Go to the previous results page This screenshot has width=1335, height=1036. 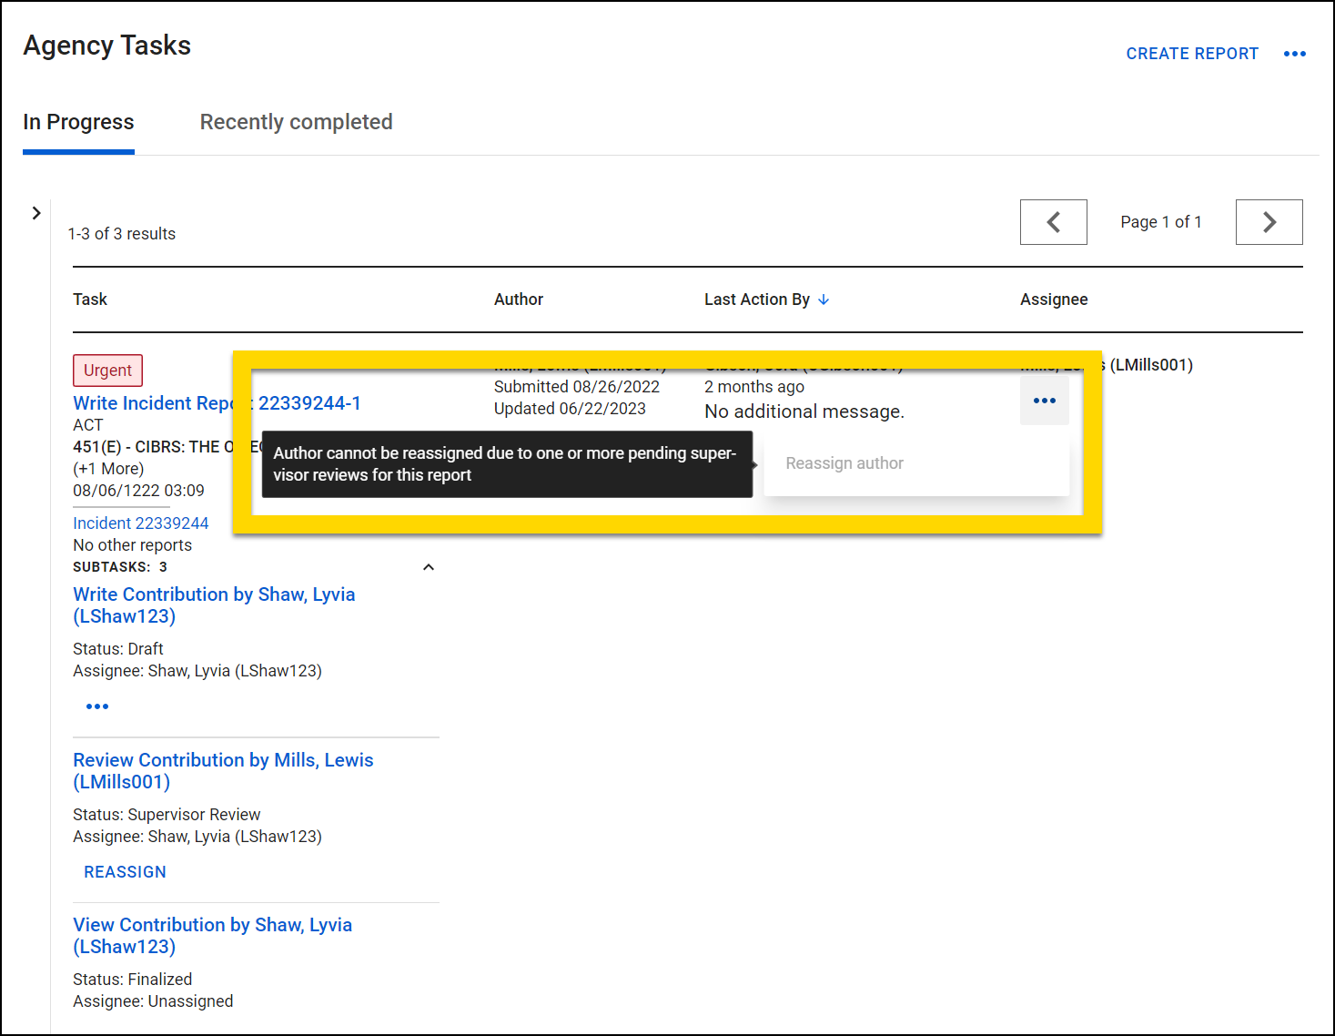1053,222
